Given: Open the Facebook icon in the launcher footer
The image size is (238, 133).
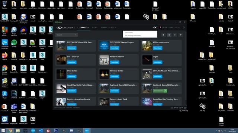Looking at the screenshot, I should click(x=172, y=108).
